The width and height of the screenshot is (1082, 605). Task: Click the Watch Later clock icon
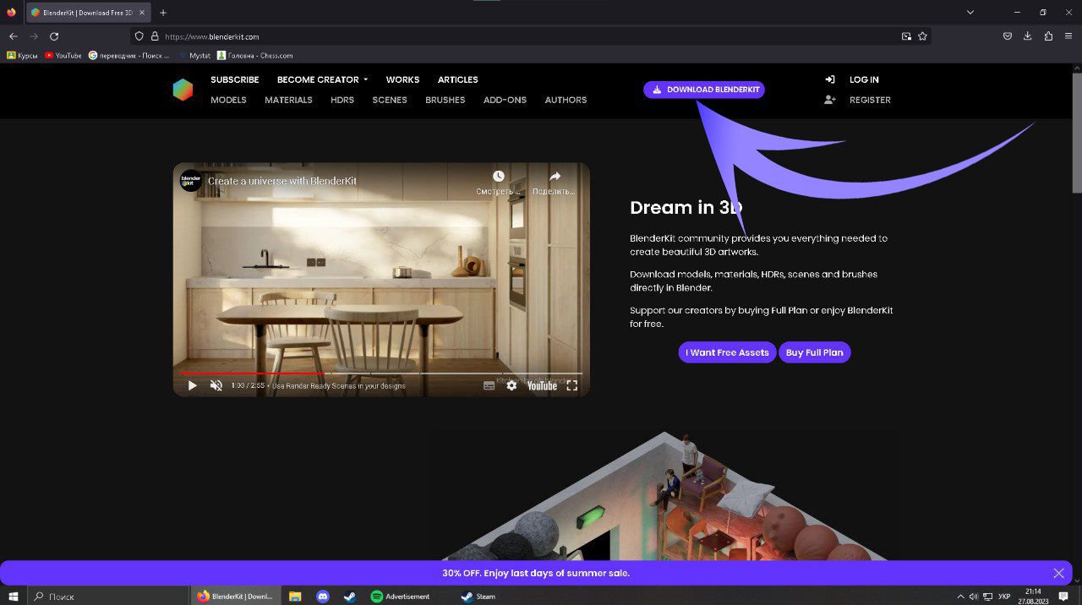[499, 177]
